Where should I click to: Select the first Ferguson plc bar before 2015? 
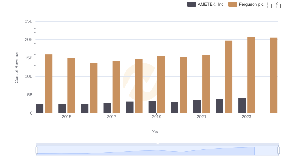tap(49, 84)
